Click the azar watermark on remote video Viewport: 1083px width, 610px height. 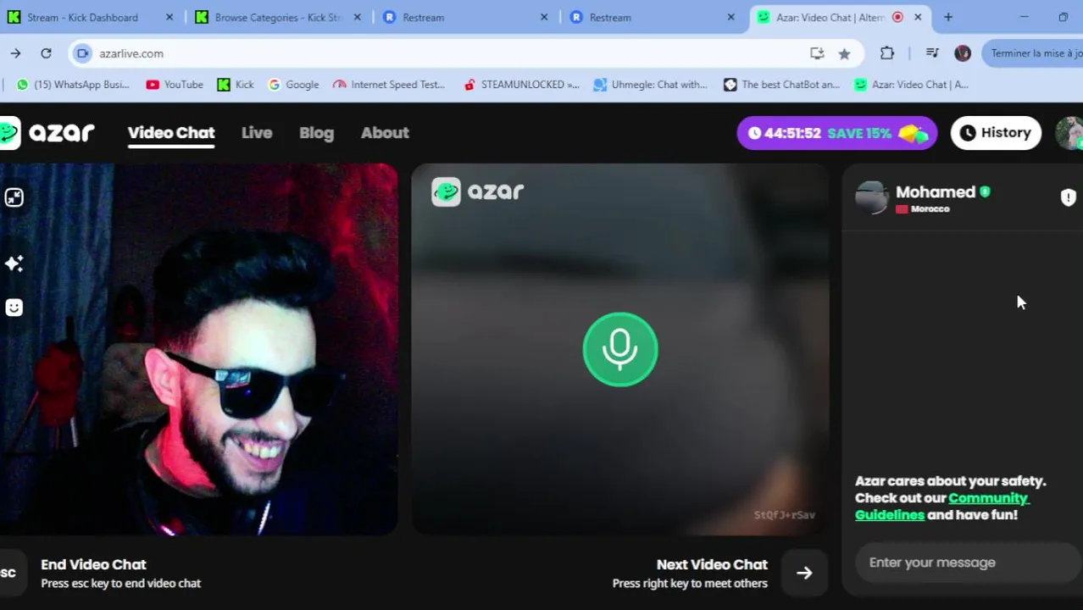tap(478, 191)
